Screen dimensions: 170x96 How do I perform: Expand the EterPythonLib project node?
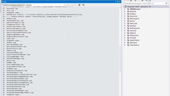(125, 28)
